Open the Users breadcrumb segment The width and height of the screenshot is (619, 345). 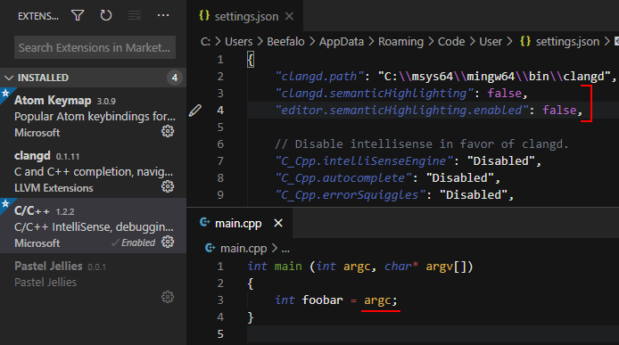point(239,41)
